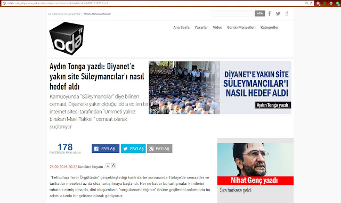Image resolution: width=341 pixels, height=203 pixels.
Task: Click the first paragraph starting Fethullaçı Terör
Action: coord(130,186)
